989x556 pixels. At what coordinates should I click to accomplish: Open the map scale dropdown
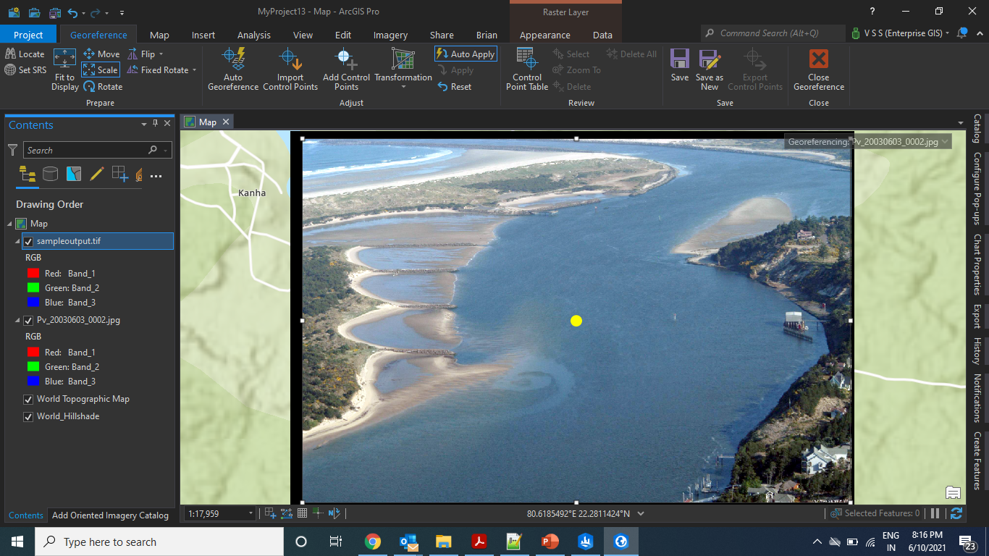pyautogui.click(x=250, y=513)
